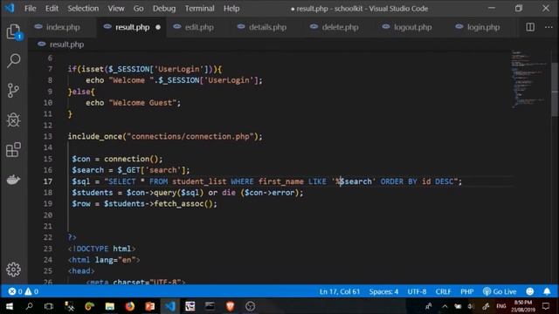The image size is (559, 314).
Task: Click the VS Code logo in title bar
Action: pos(10,8)
